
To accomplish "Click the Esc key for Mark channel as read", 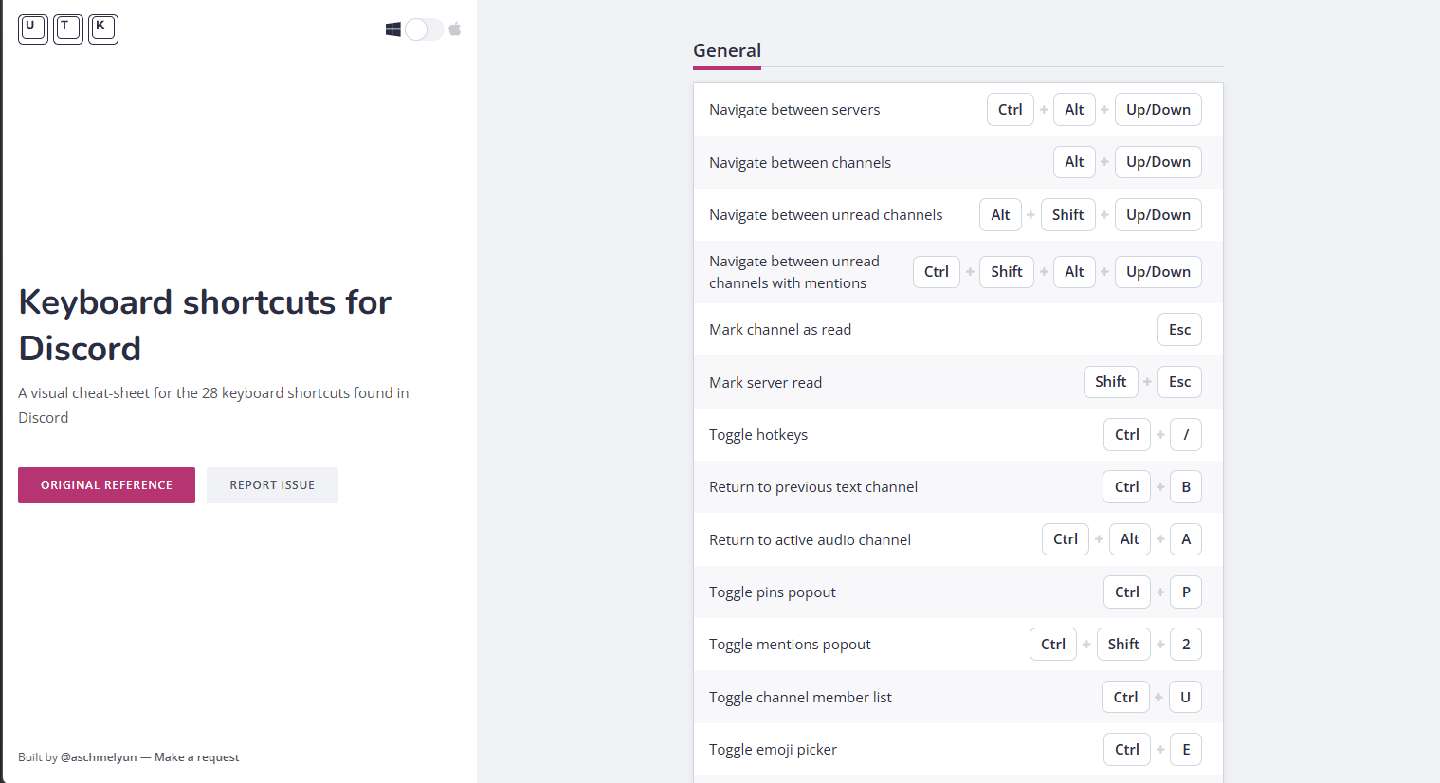I will point(1179,330).
